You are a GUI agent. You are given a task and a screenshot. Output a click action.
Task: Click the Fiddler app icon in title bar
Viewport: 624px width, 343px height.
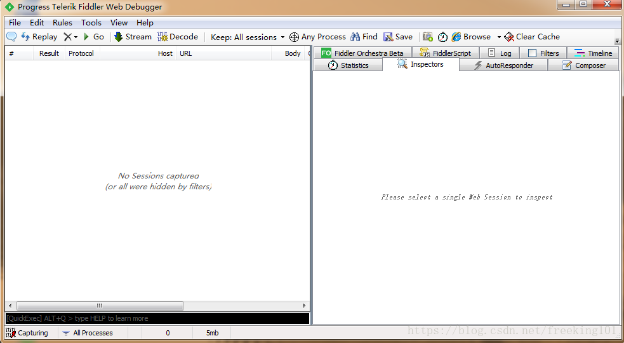click(9, 7)
